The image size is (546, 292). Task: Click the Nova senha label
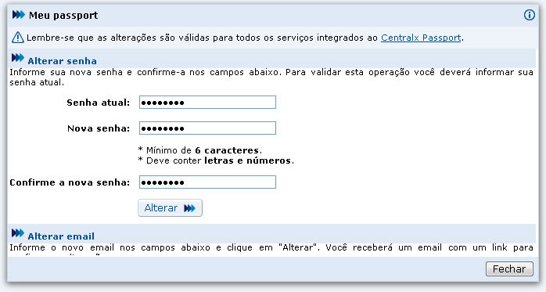[99, 128]
